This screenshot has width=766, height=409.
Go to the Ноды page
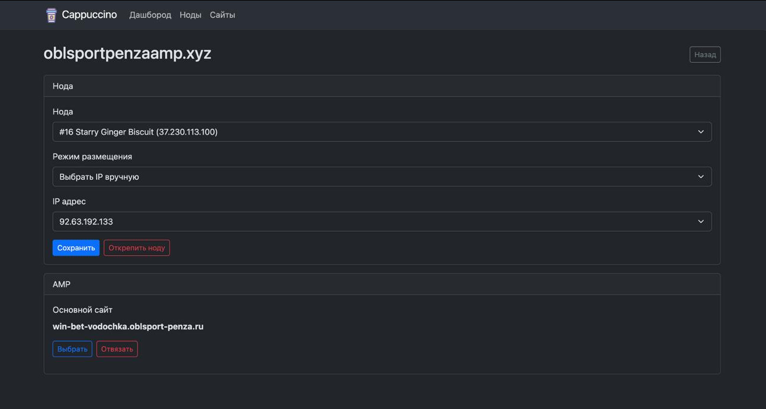190,15
